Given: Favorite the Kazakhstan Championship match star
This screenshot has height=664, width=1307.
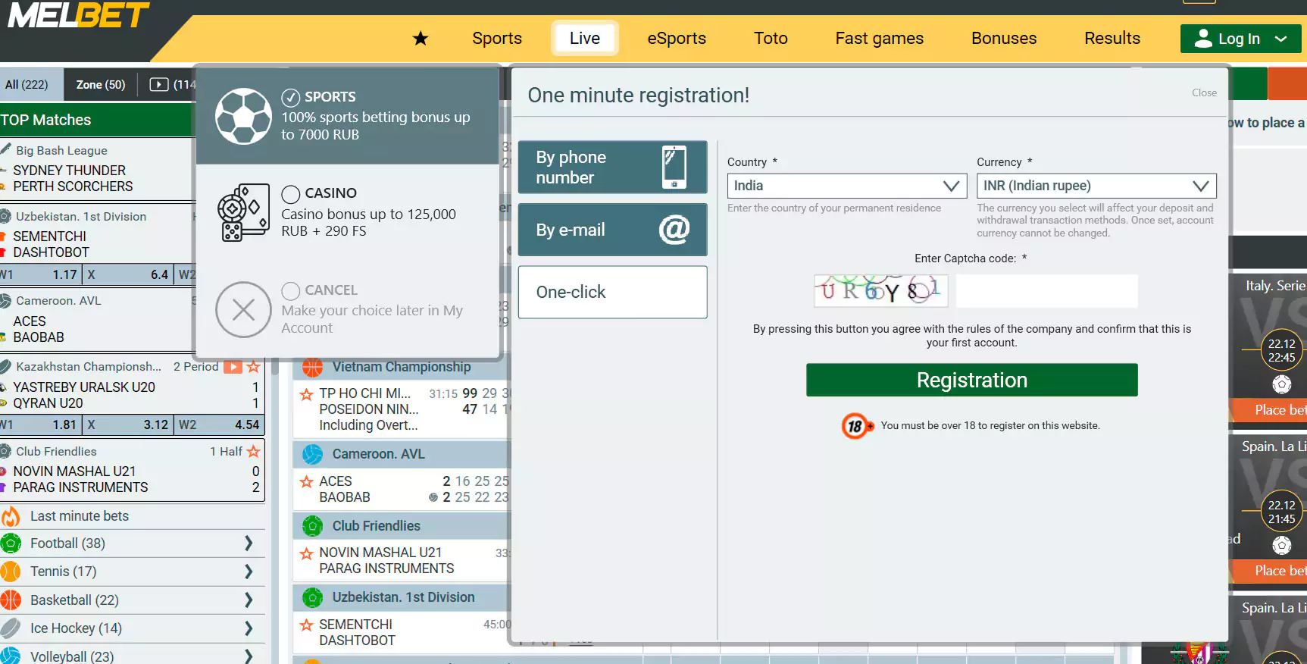Looking at the screenshot, I should (254, 367).
